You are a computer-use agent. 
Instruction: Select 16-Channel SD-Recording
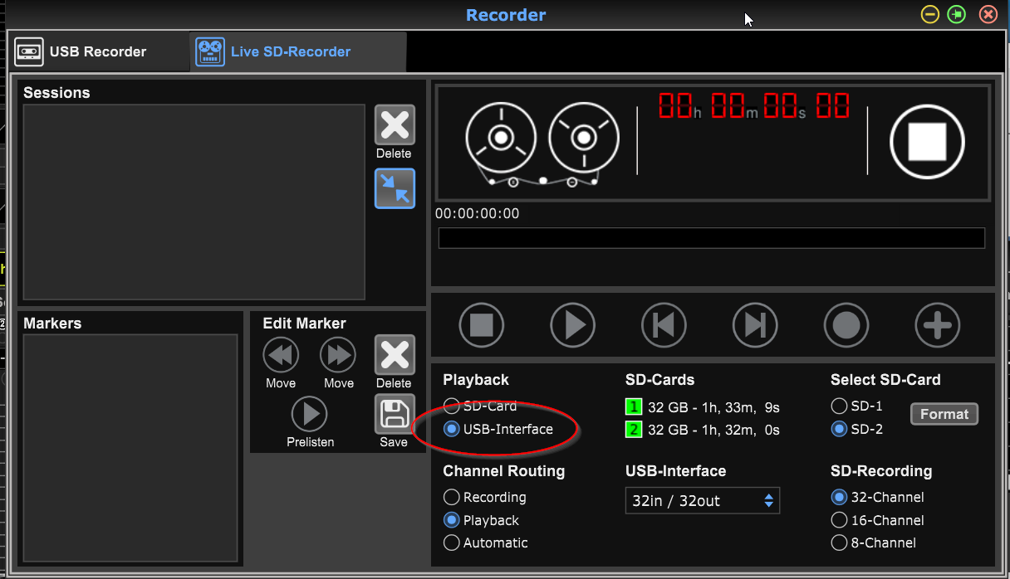tap(839, 520)
